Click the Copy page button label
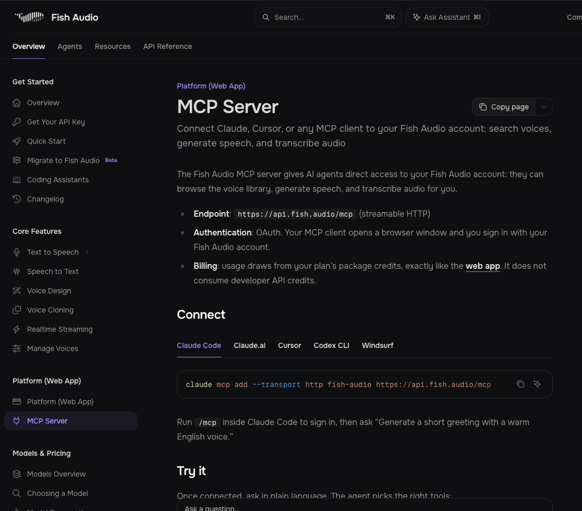582x511 pixels. click(510, 107)
